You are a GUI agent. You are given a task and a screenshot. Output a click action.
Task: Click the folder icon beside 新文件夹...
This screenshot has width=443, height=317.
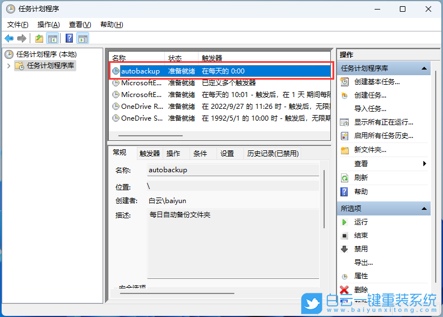[x=344, y=150]
